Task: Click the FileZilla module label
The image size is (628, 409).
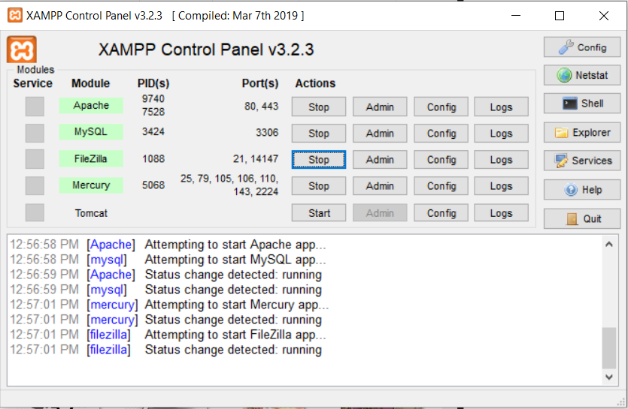Action: pos(91,159)
